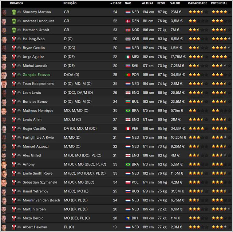Click the Brazil flag in Matheus Henrique's row
Viewport: 233px width, 232px height.
click(x=128, y=111)
